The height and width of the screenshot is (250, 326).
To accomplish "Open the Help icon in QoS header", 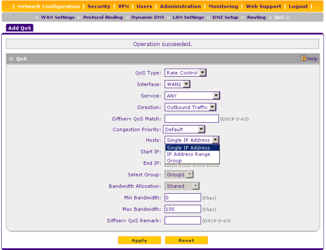I will tap(304, 59).
